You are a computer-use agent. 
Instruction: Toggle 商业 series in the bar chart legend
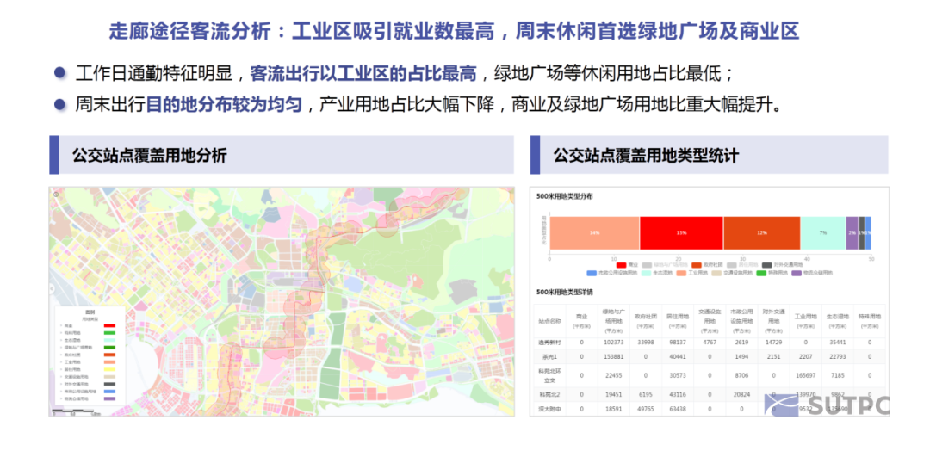click(x=627, y=265)
